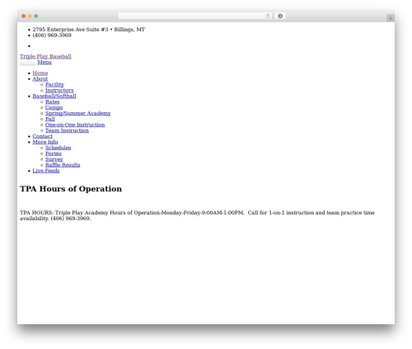View the Schedules link

(x=59, y=148)
